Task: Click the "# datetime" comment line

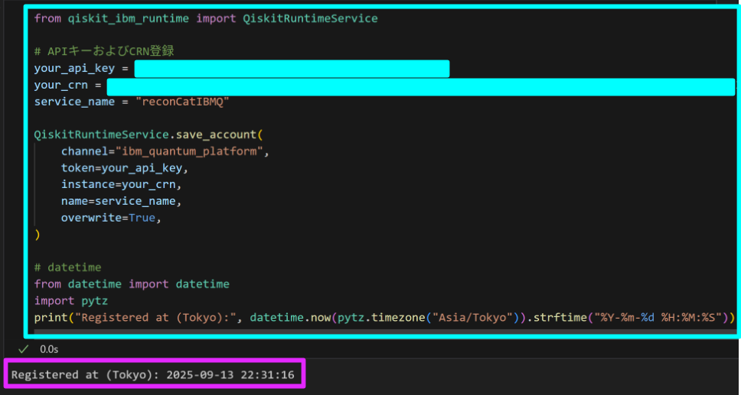Action: click(67, 267)
